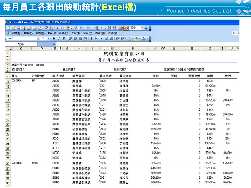Select row 20 header
The height and width of the screenshot is (188, 251).
coord(8,125)
